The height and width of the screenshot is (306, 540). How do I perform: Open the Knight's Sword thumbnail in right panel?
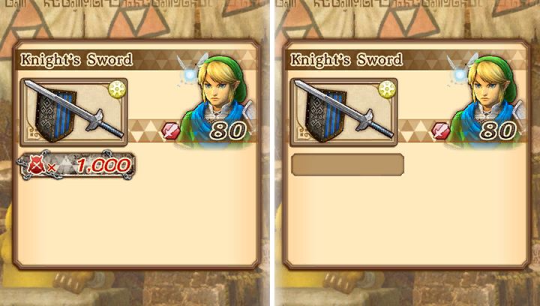coord(343,112)
